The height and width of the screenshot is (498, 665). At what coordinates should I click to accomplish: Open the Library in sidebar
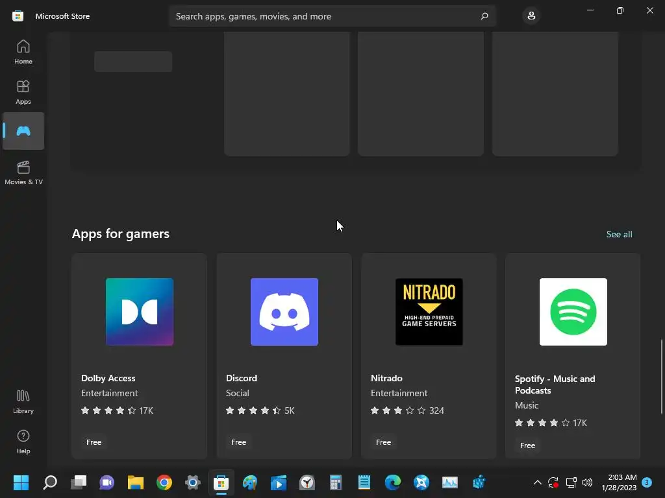click(23, 401)
